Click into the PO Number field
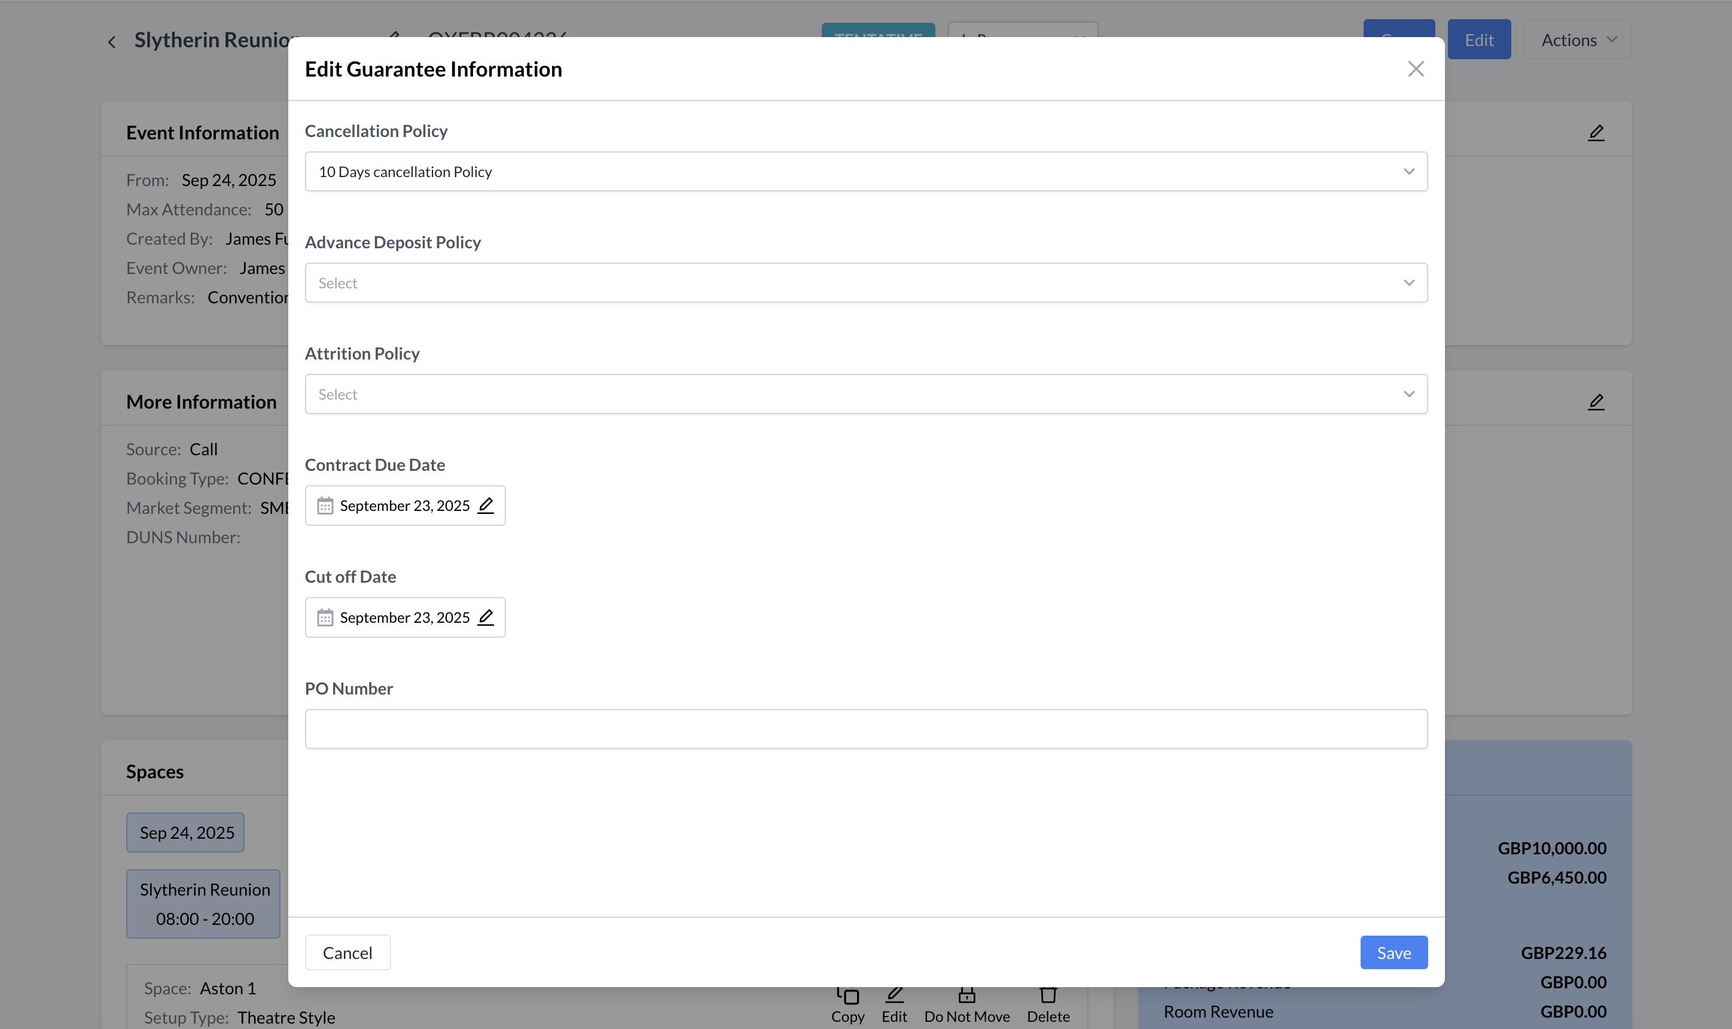 [865, 729]
